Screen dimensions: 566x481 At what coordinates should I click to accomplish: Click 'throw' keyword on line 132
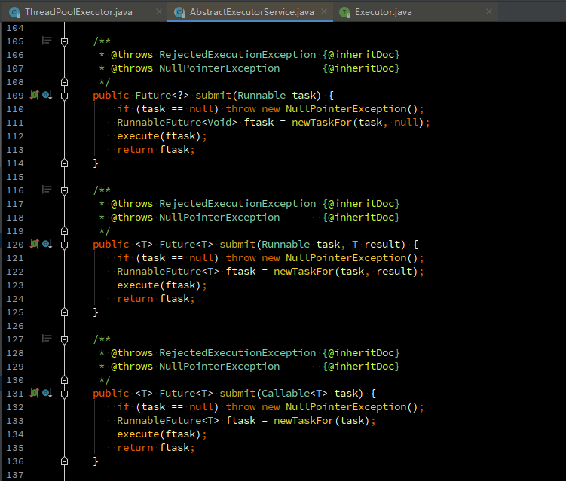coord(240,406)
